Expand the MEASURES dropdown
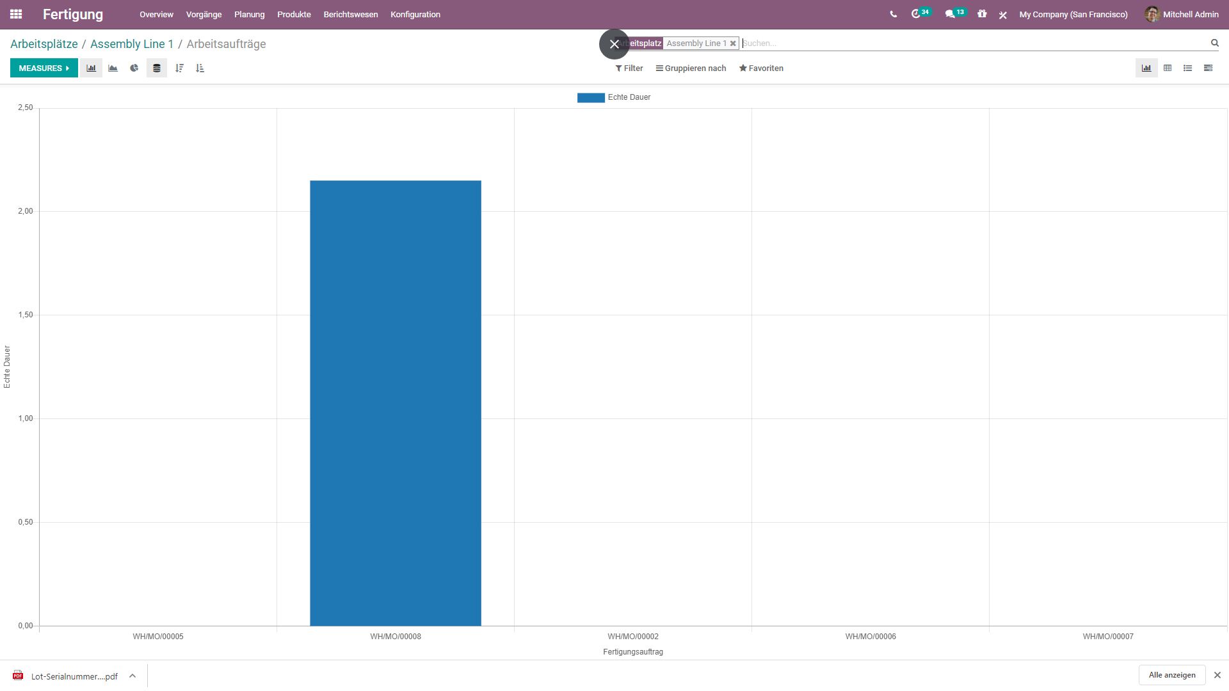 (44, 68)
